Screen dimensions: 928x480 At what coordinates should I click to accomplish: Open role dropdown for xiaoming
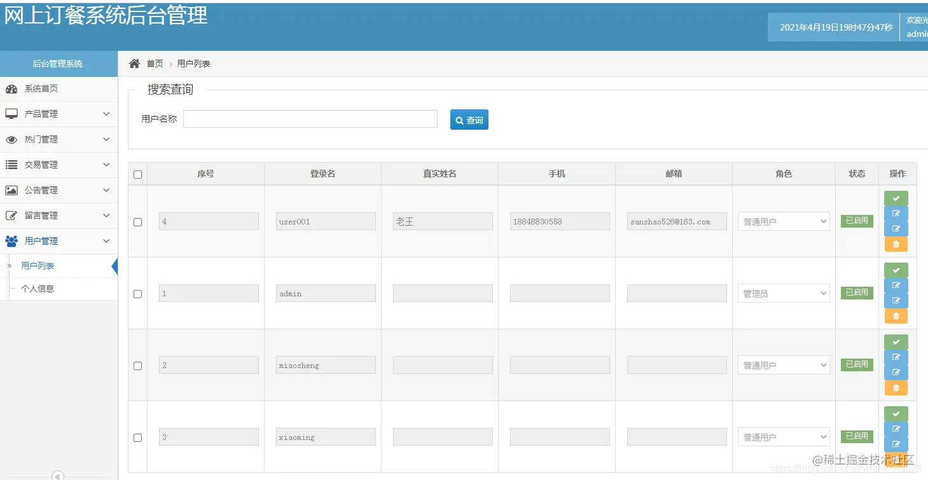pyautogui.click(x=784, y=437)
